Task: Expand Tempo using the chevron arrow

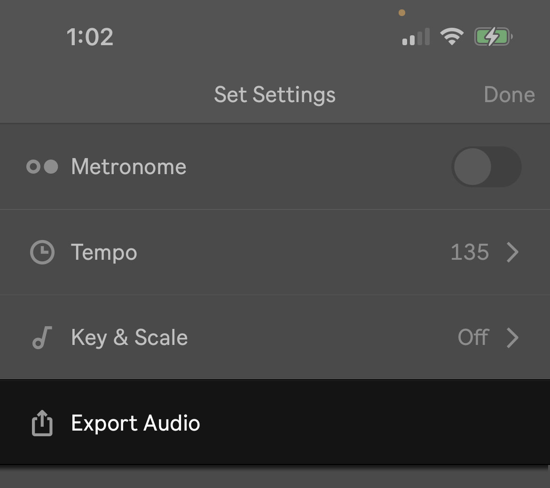Action: [513, 252]
